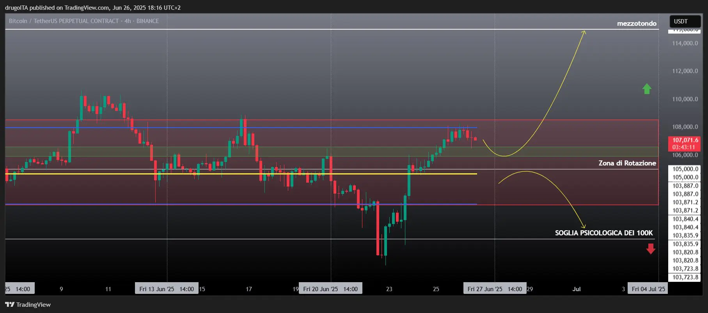708x313 pixels.
Task: Click the 9 date label on time axis
Action: (x=61, y=289)
